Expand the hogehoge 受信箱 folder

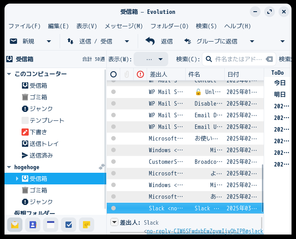17,179
